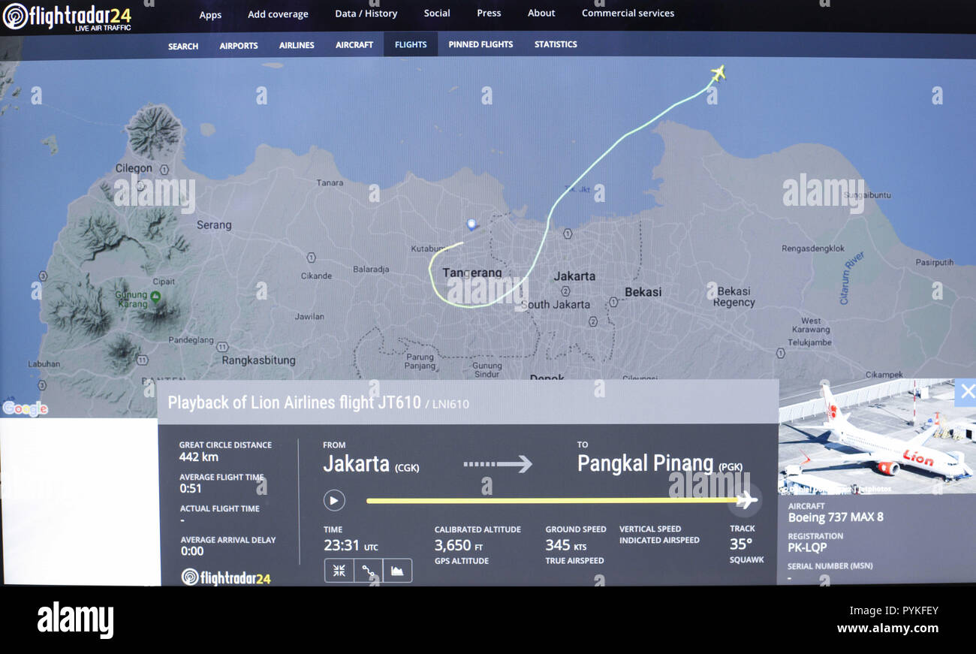Click the Tangerang label on map

(x=472, y=273)
